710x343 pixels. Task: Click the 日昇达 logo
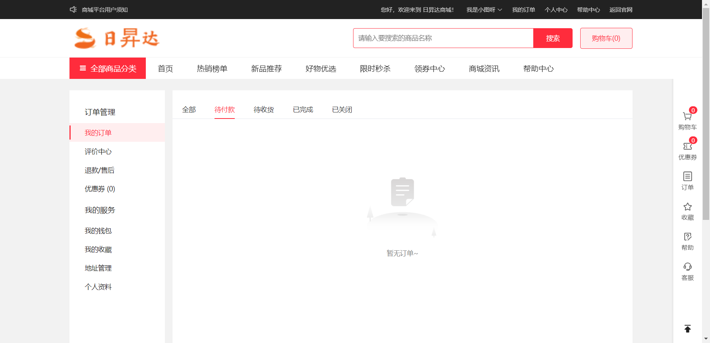[117, 38]
